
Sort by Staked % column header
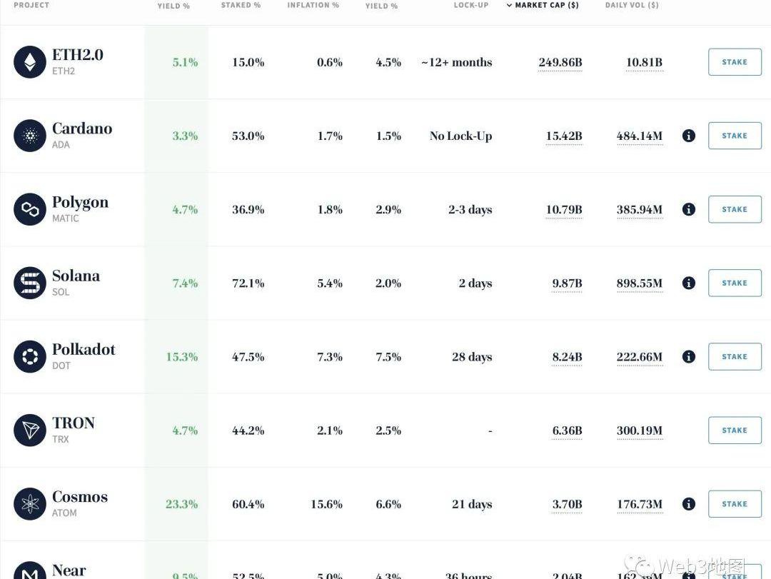[x=241, y=6]
